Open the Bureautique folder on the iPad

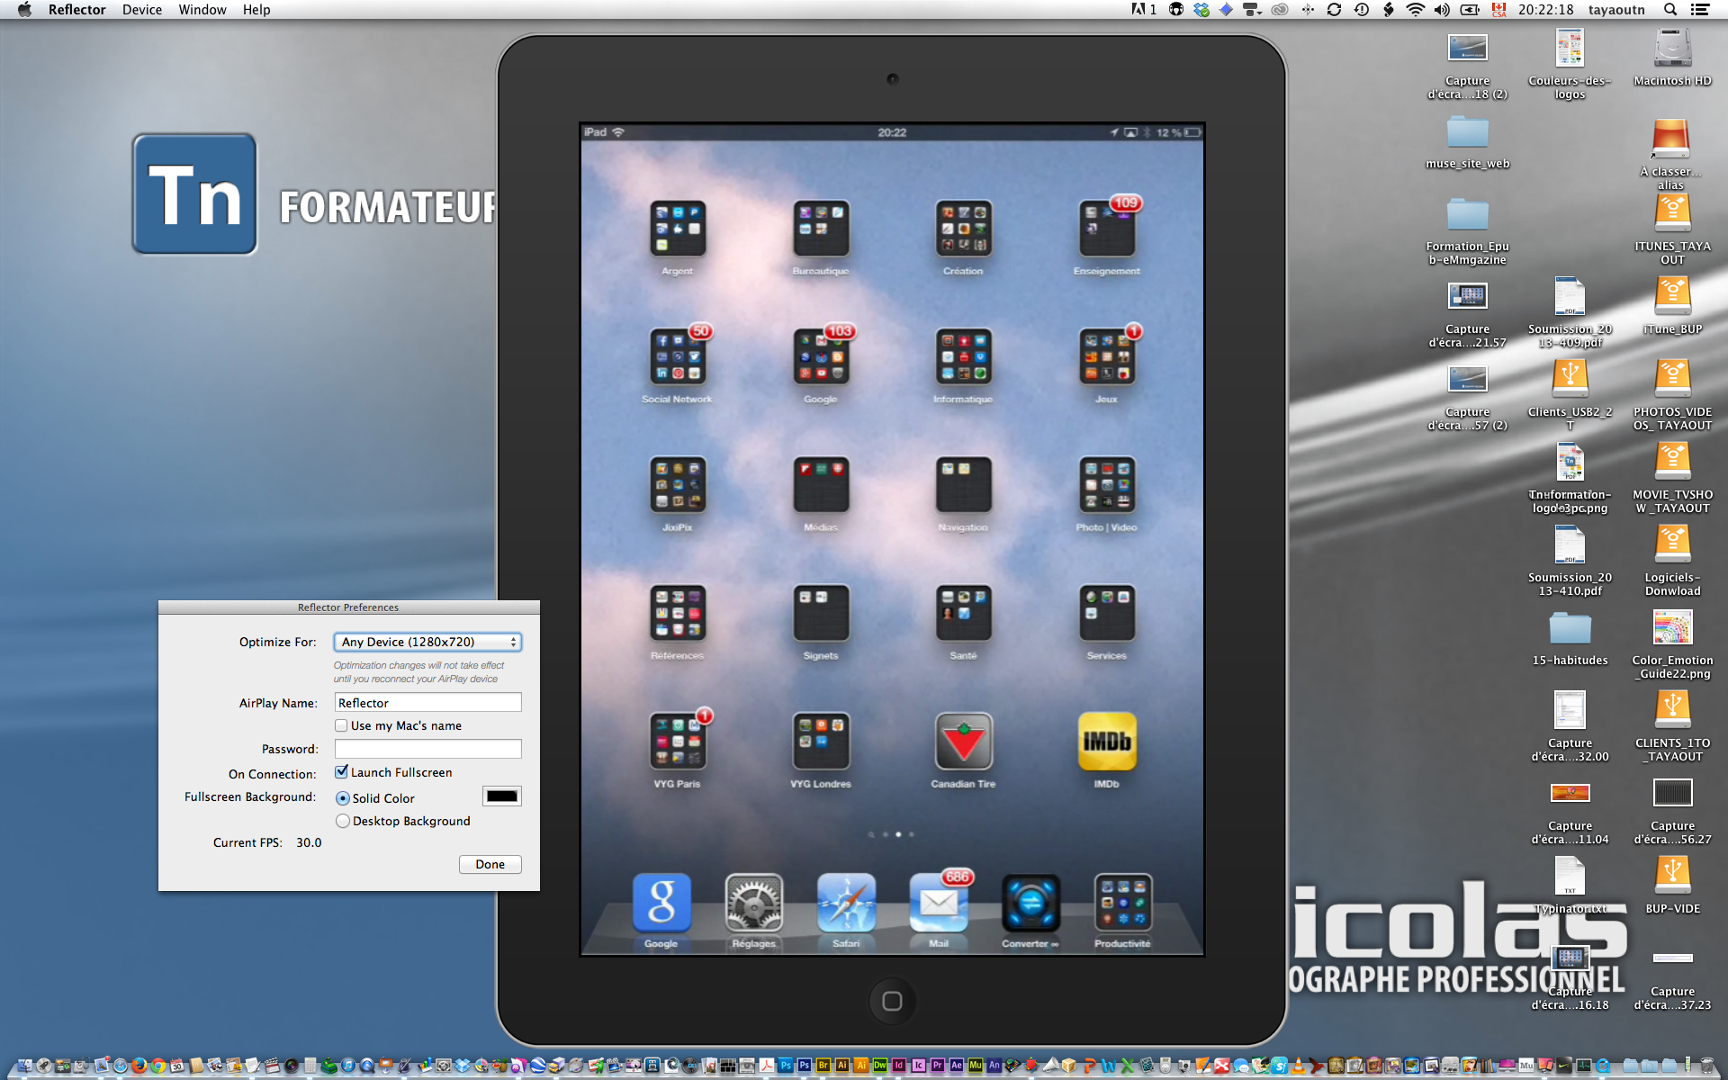pyautogui.click(x=821, y=229)
